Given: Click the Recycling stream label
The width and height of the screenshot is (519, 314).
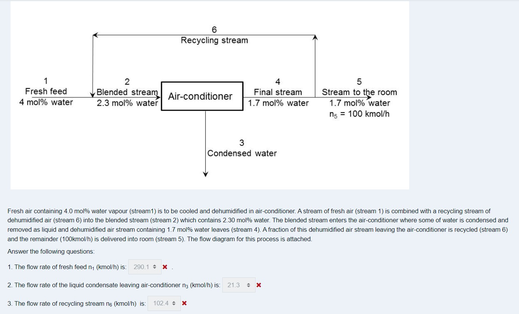Looking at the screenshot, I should 214,40.
